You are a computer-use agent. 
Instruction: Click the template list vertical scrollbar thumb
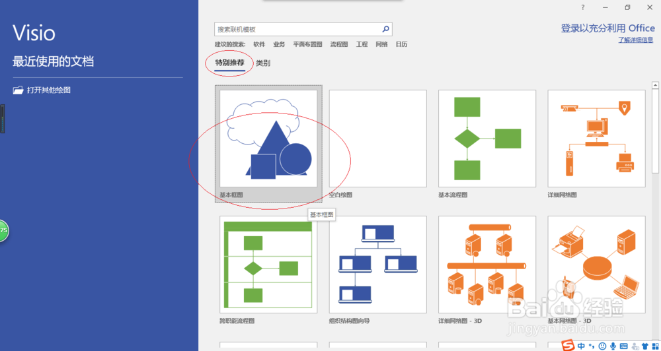click(656, 131)
